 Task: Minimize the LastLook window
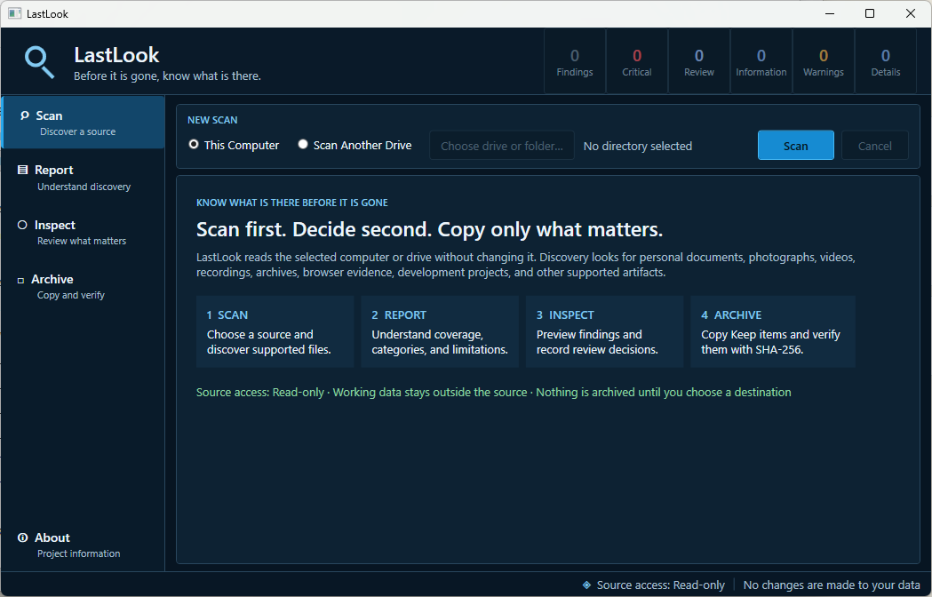pos(830,13)
